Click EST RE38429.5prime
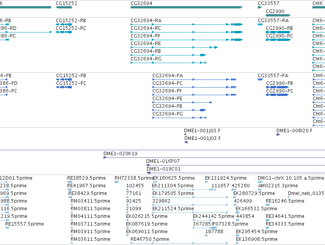This screenshot has width=325, height=245. [87, 193]
